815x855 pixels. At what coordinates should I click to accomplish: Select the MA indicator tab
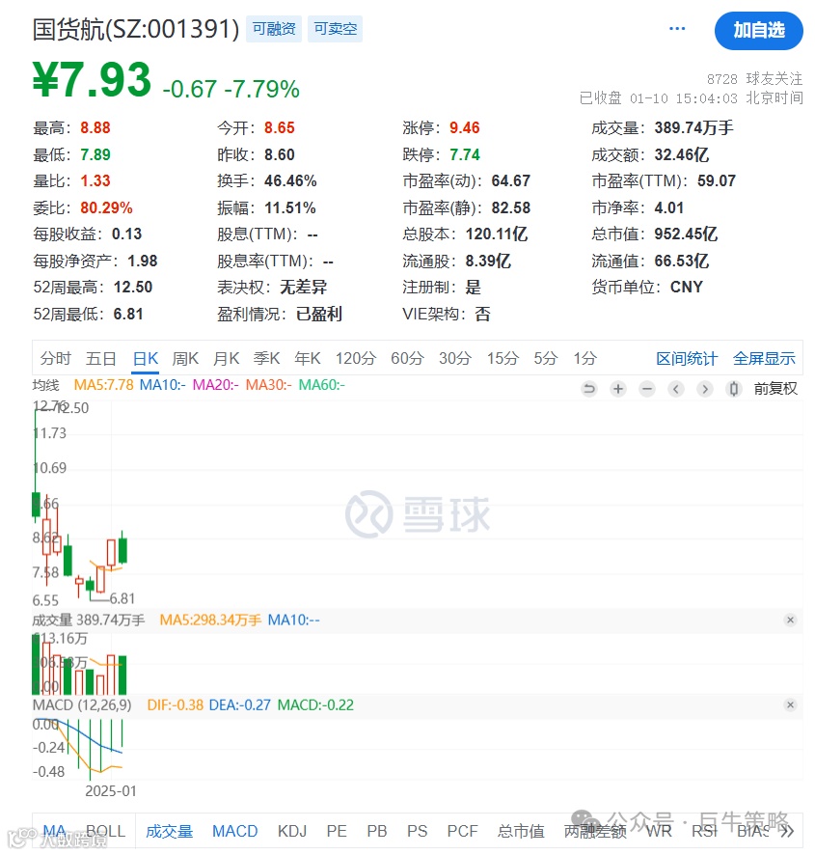pyautogui.click(x=54, y=831)
